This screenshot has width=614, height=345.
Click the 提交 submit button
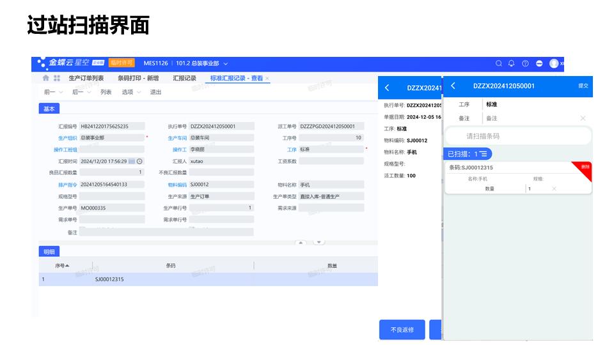(583, 86)
